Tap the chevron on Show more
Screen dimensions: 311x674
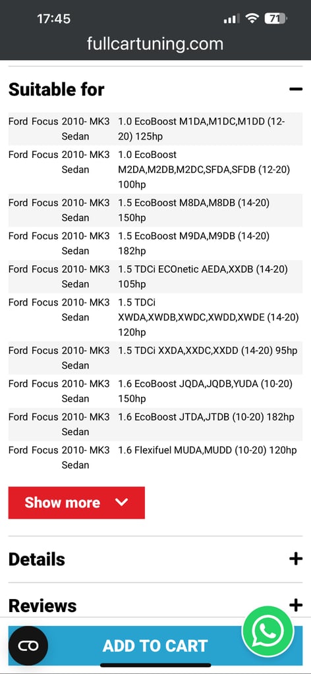(122, 502)
